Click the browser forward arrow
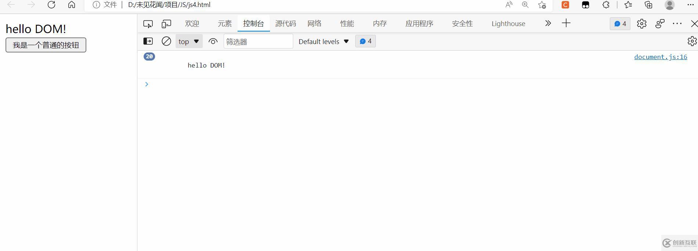Viewport: 698px width, 251px height. pyautogui.click(x=31, y=5)
